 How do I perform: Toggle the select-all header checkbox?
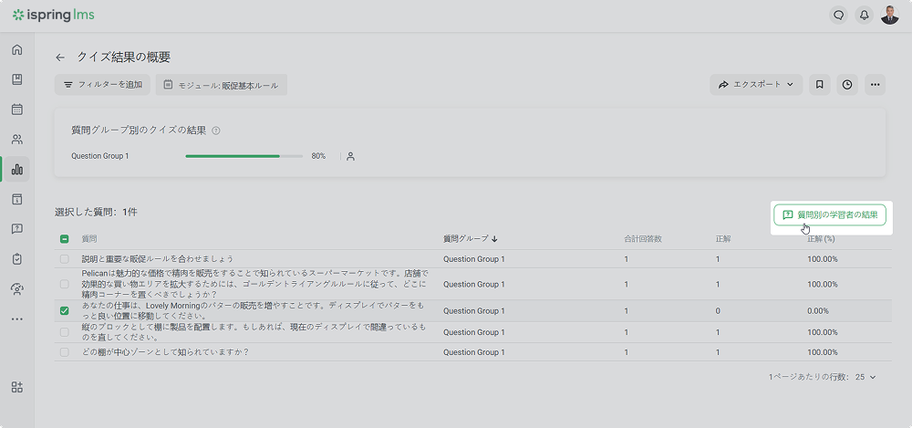[64, 239]
